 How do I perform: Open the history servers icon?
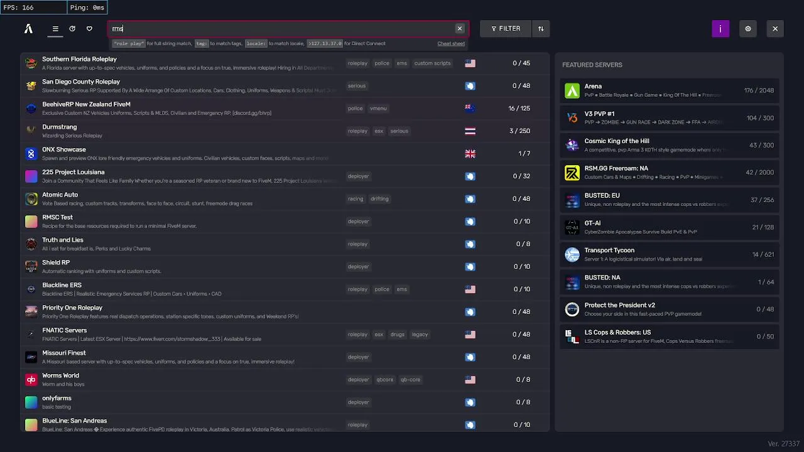click(72, 29)
